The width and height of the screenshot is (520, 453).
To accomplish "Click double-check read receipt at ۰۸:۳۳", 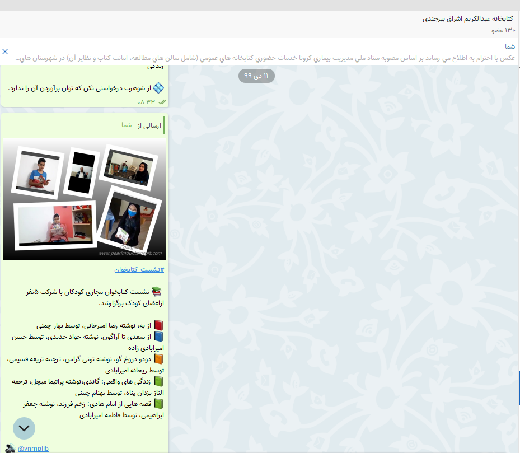I will tap(162, 102).
